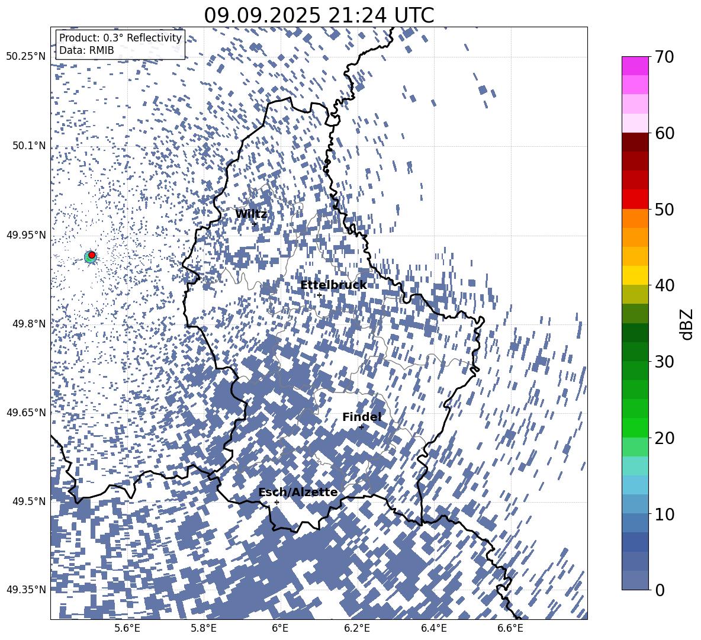Click the dBZ colorbar axis label
Viewport: 701px width, 640px height.
[686, 324]
